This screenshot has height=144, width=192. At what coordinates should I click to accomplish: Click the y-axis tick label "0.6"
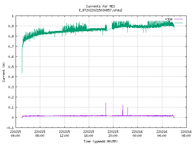tap(11, 57)
